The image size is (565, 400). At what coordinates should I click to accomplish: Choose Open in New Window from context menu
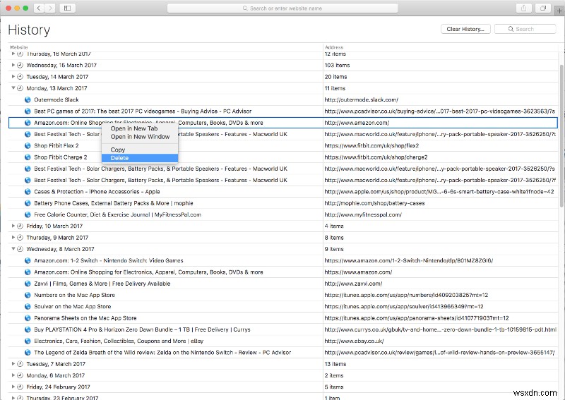(x=140, y=137)
